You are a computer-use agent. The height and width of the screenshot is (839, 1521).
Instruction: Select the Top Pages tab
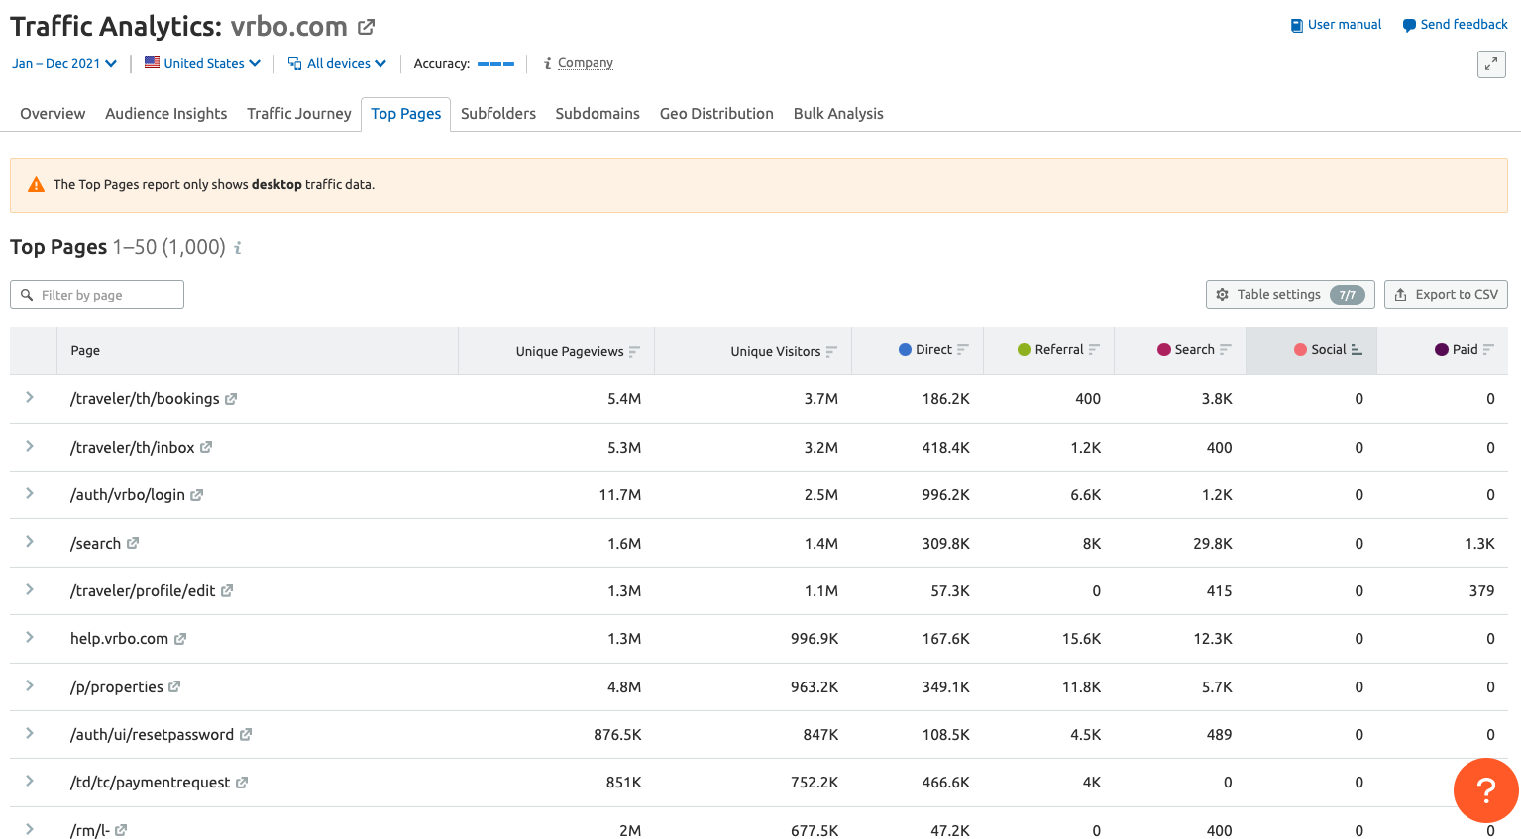coord(406,114)
